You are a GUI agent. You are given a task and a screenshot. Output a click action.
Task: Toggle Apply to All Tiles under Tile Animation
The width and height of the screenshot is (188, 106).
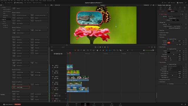point(168,64)
